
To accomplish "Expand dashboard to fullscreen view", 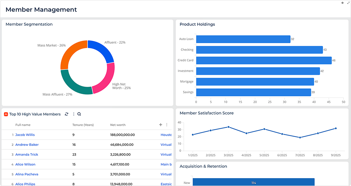I will 348,3.
